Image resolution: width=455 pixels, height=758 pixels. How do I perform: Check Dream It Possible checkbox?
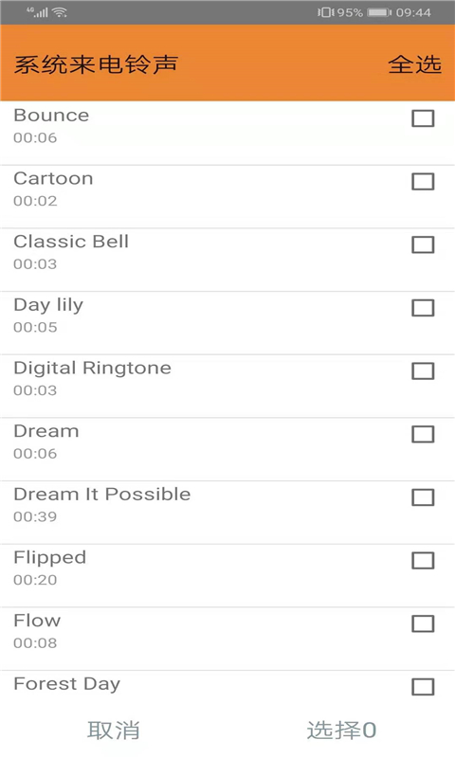423,497
